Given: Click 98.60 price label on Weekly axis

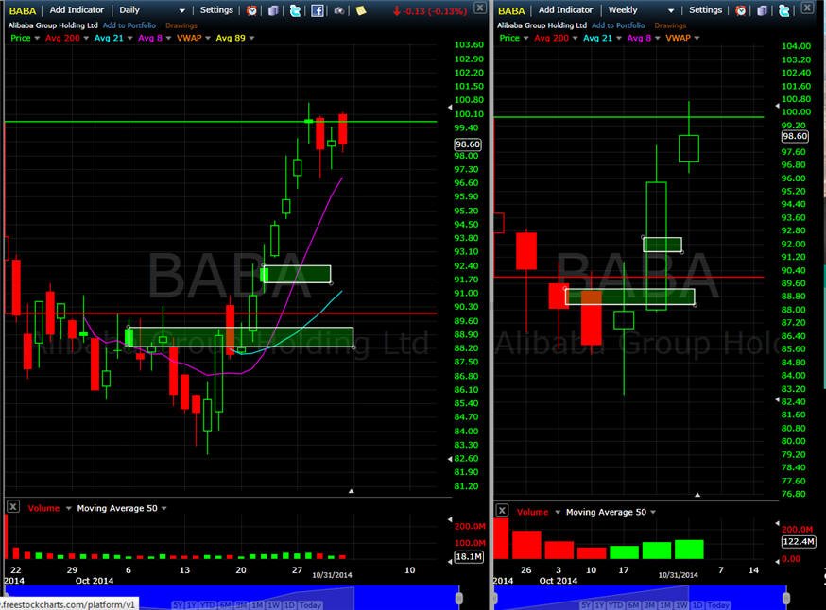Looking at the screenshot, I should [x=795, y=136].
